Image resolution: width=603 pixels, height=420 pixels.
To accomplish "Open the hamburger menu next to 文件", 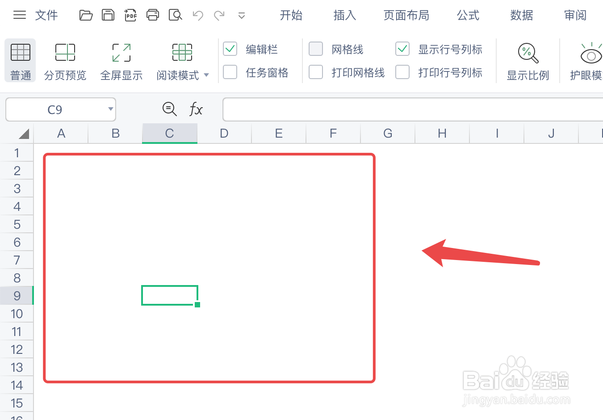I will [20, 15].
